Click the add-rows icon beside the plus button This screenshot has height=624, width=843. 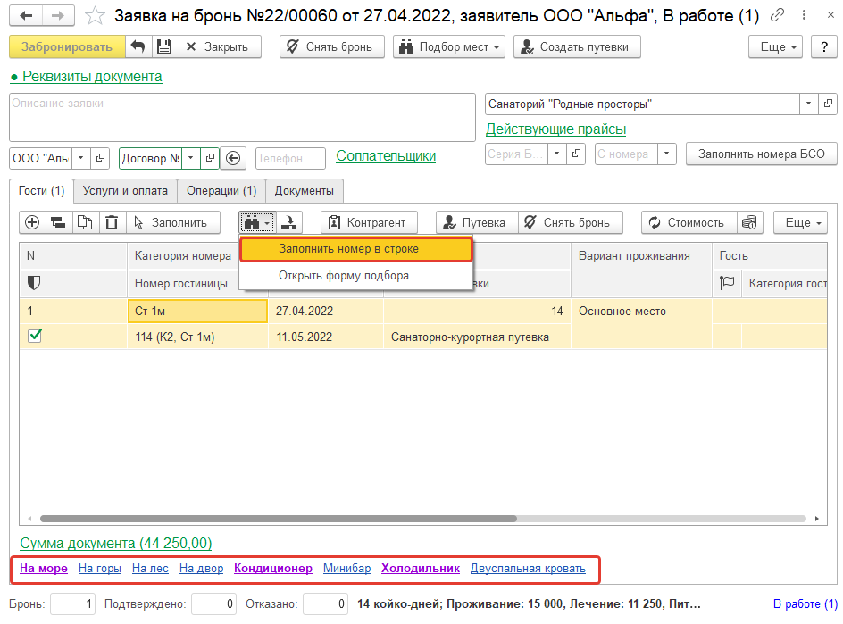tap(58, 222)
